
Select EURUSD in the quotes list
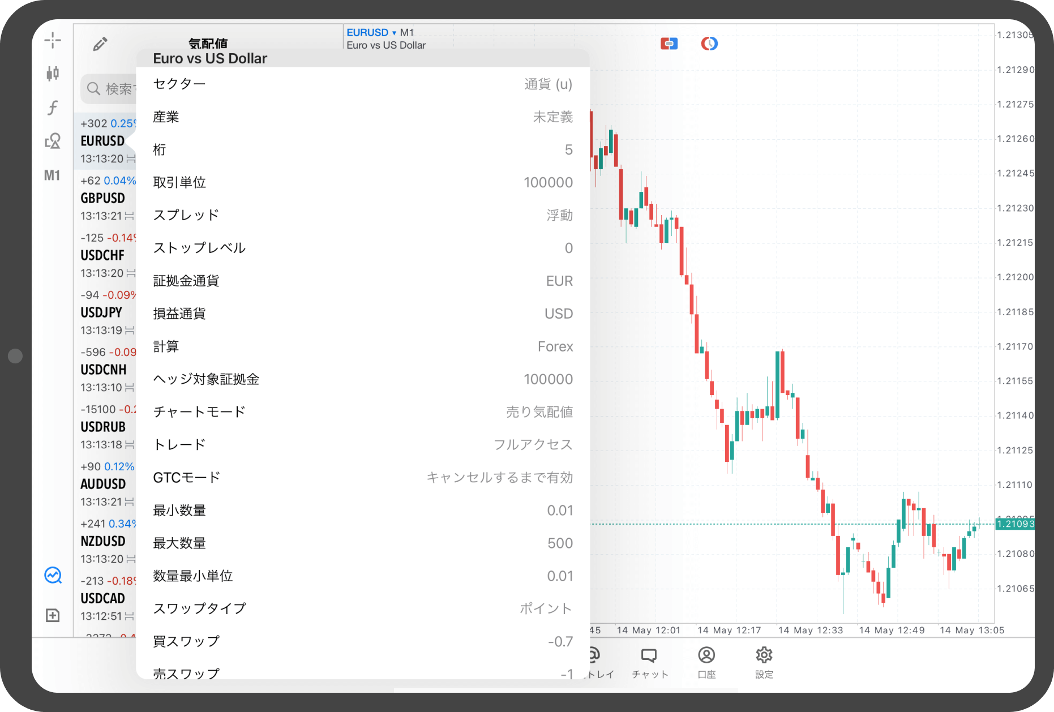(x=105, y=141)
